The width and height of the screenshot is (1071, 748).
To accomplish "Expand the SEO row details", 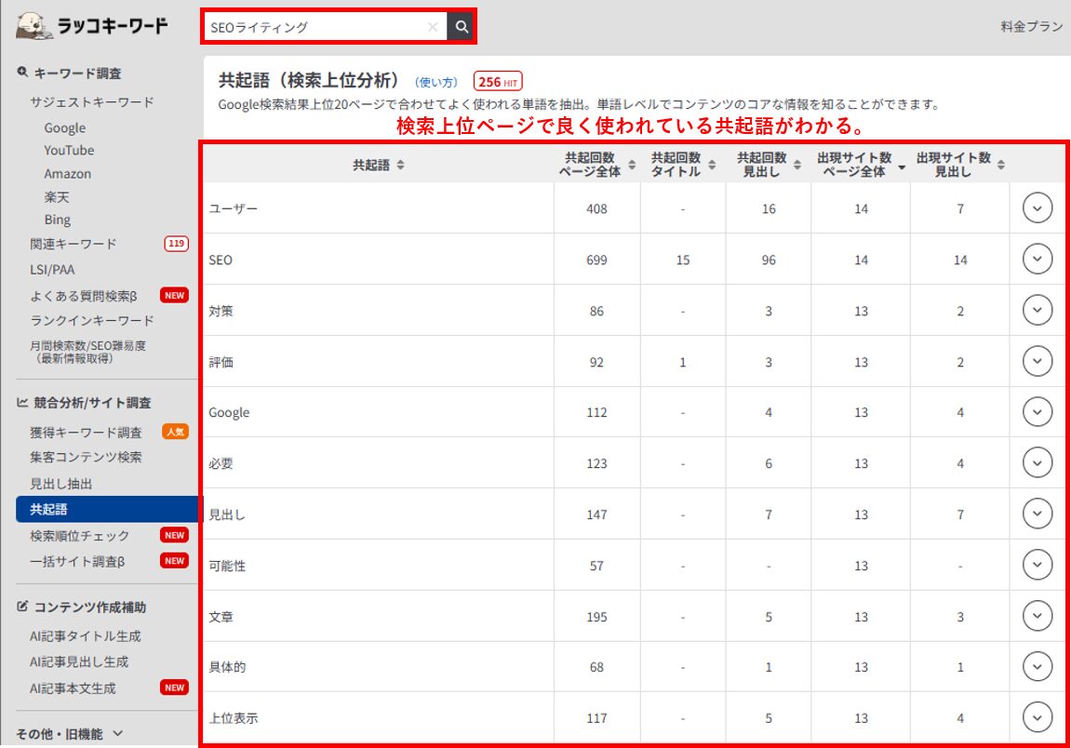I will point(1037,260).
